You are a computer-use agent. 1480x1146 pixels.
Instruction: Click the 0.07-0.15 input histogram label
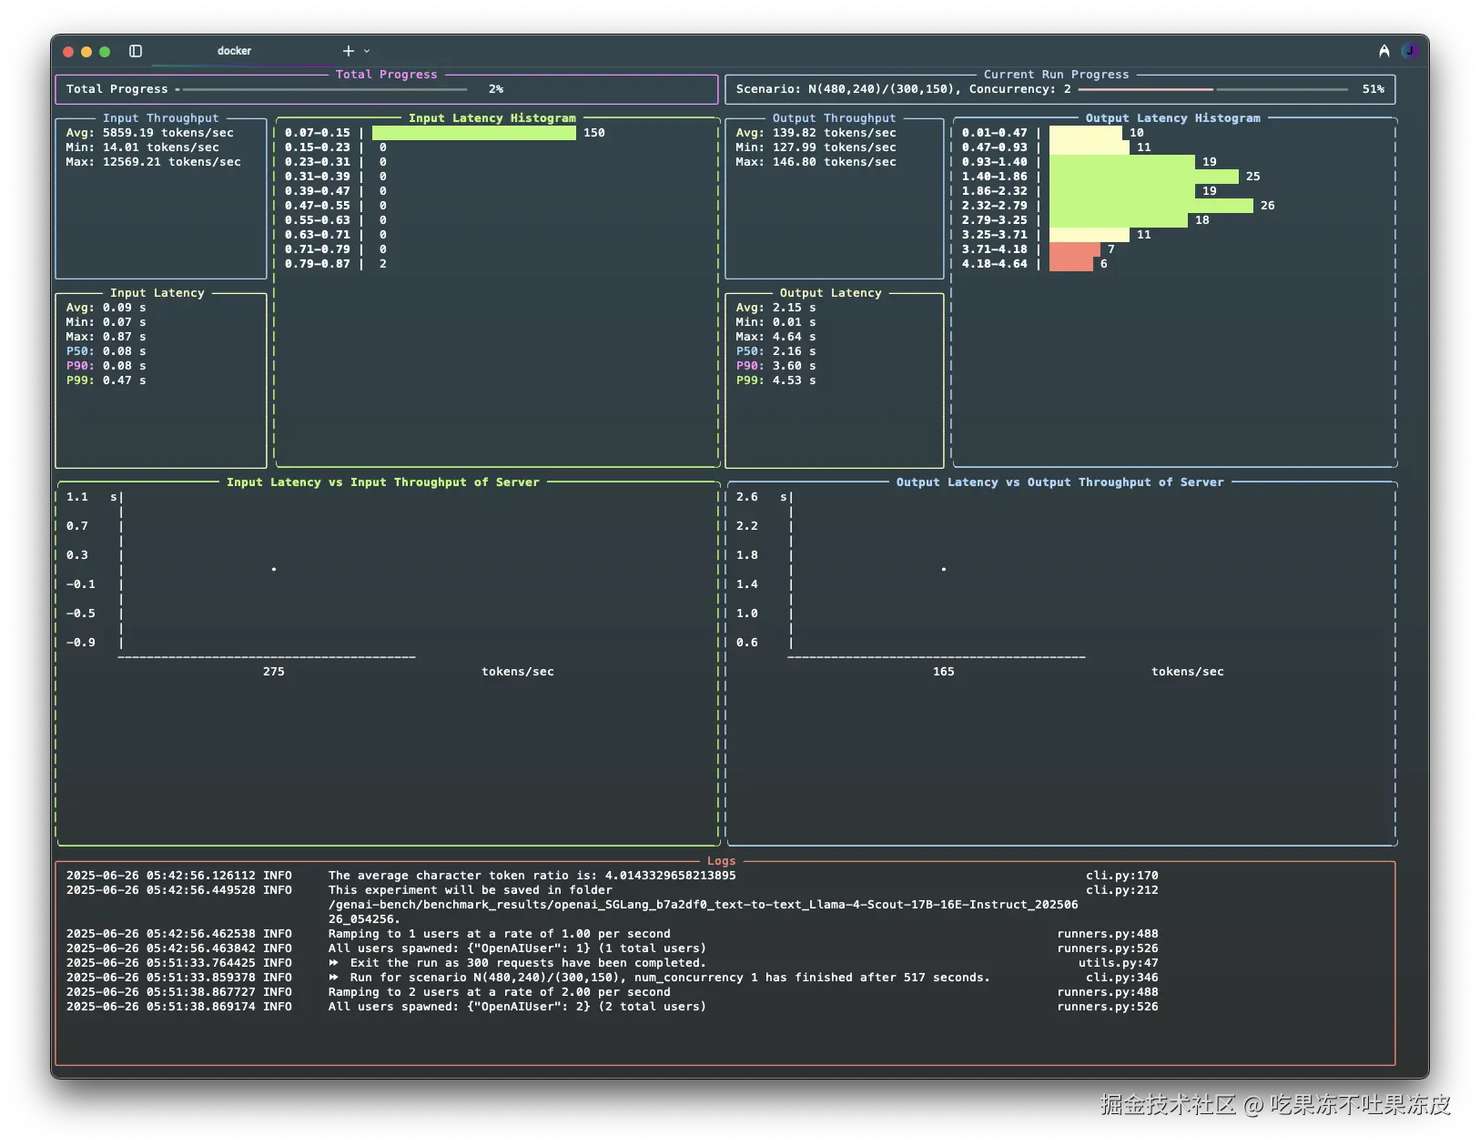(x=318, y=133)
